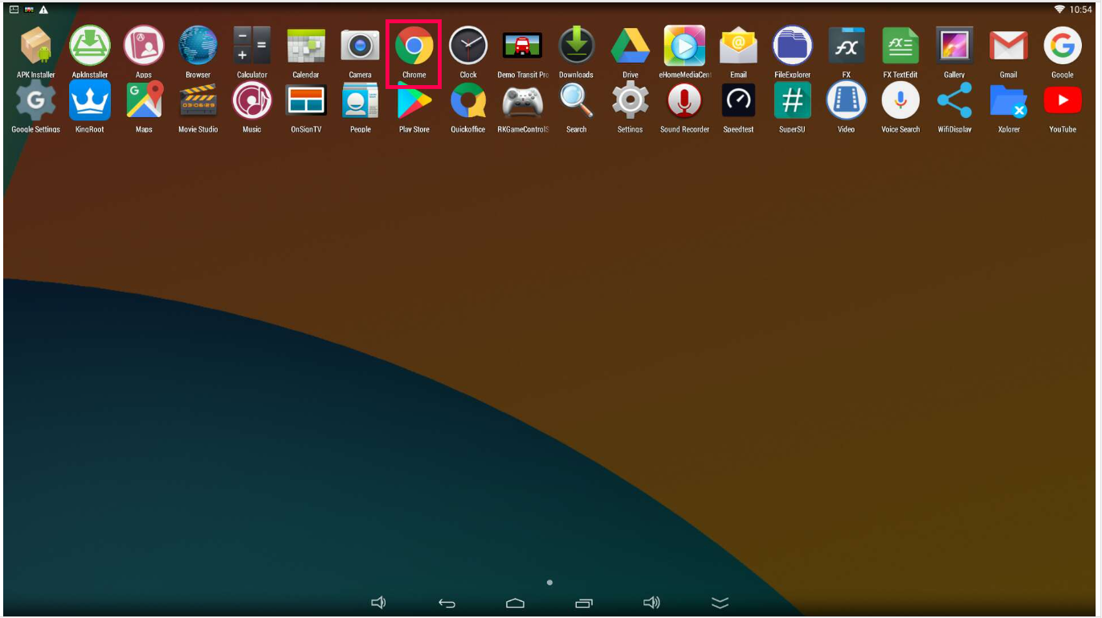Screen dimensions: 1102x618
Task: Tap the volume up navigation button
Action: pos(652,603)
